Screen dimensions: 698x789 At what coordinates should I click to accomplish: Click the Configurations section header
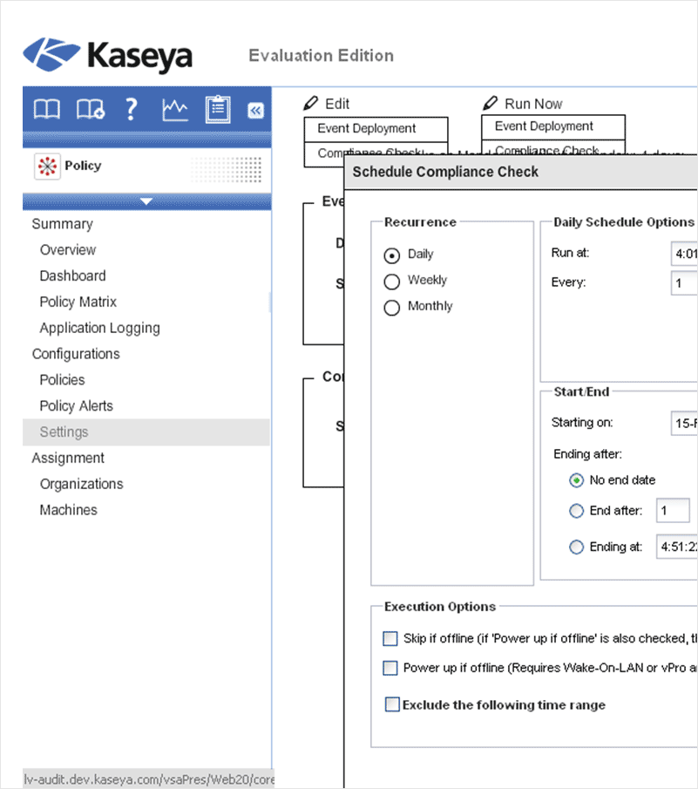coord(76,354)
